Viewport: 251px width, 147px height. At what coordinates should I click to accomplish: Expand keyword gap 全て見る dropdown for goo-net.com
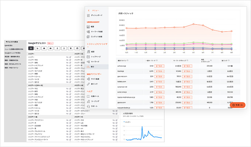187,76
